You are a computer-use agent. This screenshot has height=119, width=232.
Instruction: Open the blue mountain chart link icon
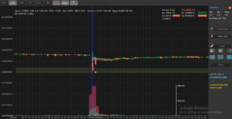[x=212, y=57]
